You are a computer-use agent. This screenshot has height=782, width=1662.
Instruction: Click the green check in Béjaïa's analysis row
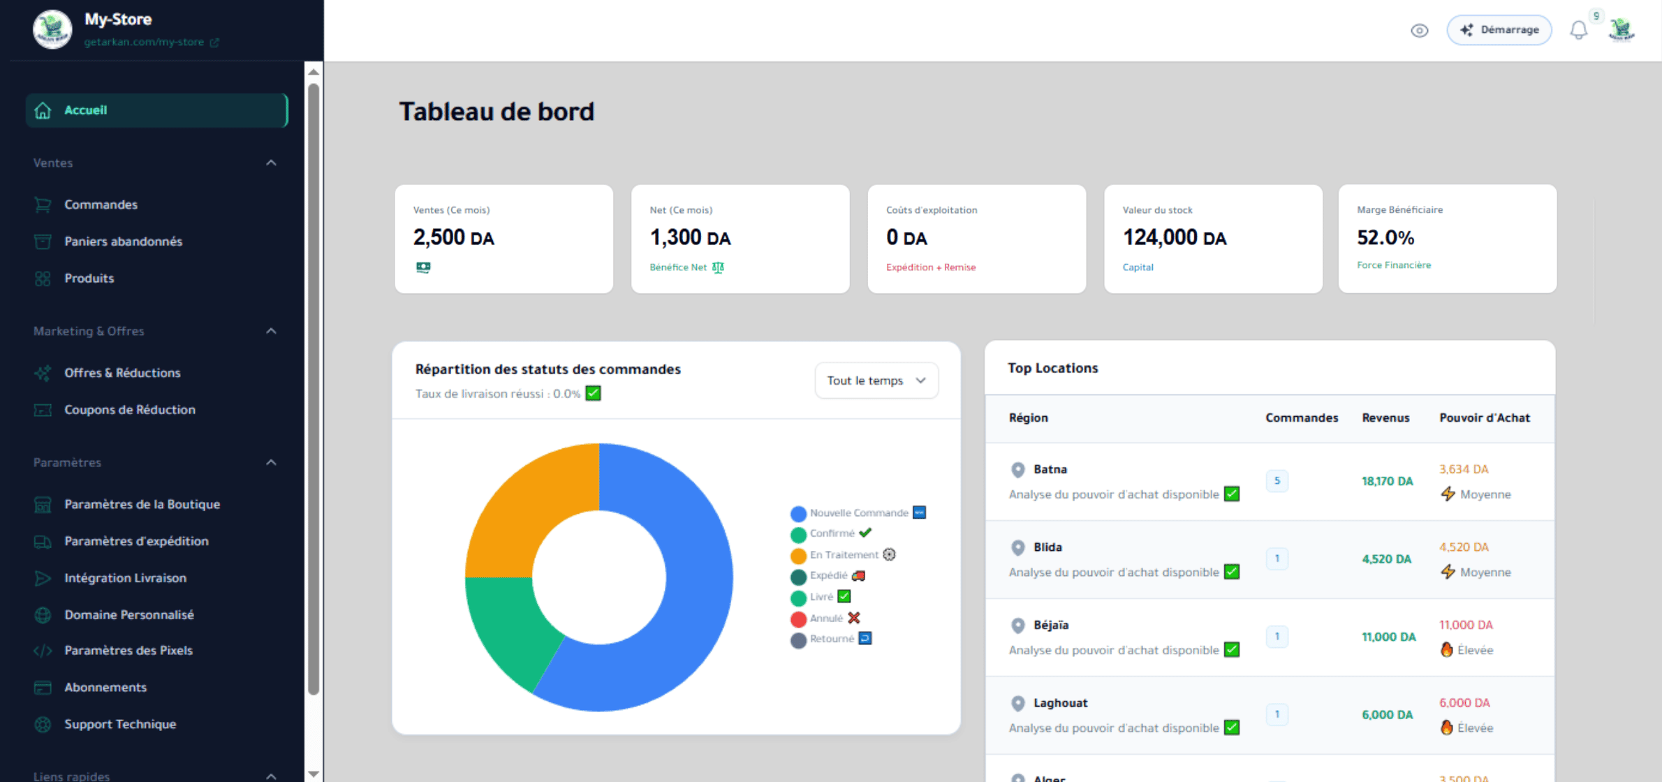tap(1232, 650)
